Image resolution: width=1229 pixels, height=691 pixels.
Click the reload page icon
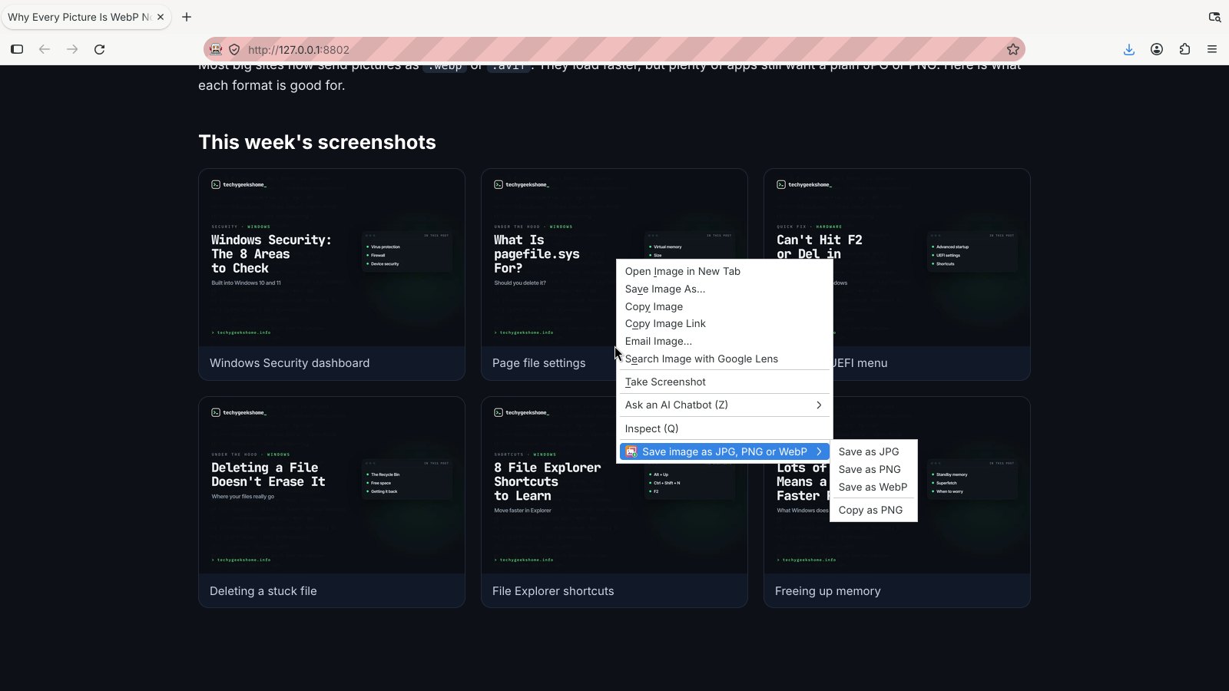(99, 49)
